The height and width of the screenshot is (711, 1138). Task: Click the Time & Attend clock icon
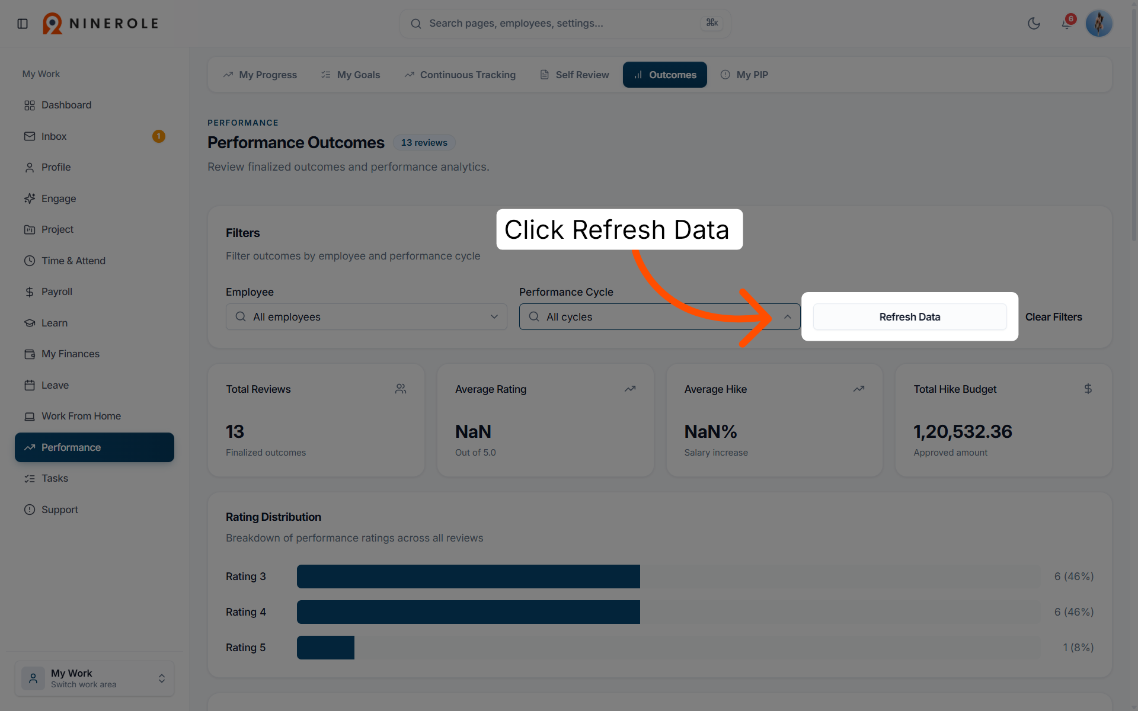[x=30, y=261]
